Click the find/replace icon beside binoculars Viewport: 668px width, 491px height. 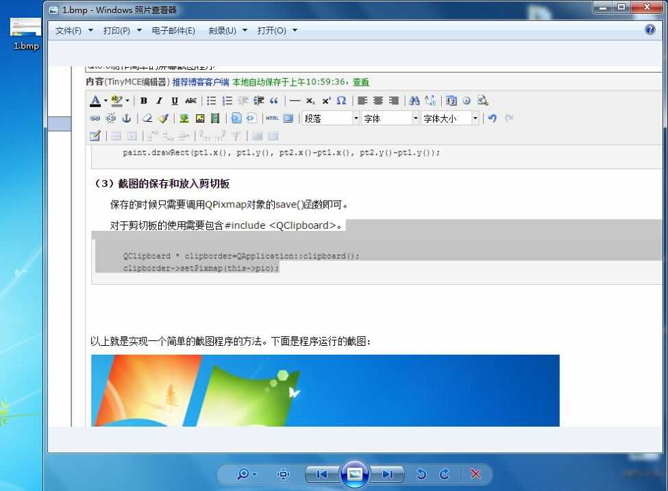click(430, 101)
